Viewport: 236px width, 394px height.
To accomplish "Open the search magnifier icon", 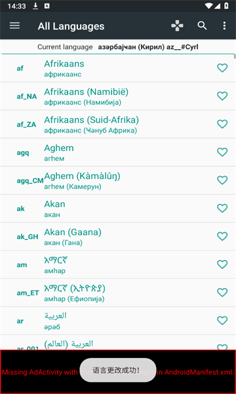I will coord(202,26).
